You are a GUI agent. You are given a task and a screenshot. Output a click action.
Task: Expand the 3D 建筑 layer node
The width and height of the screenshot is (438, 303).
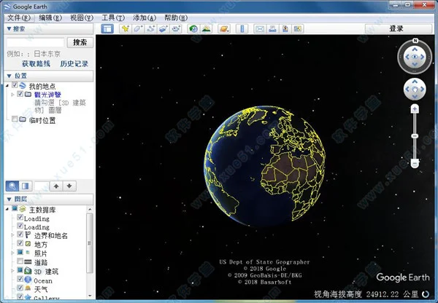pos(12,271)
